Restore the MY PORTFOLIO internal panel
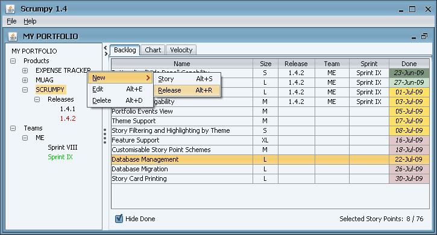 click(424, 36)
